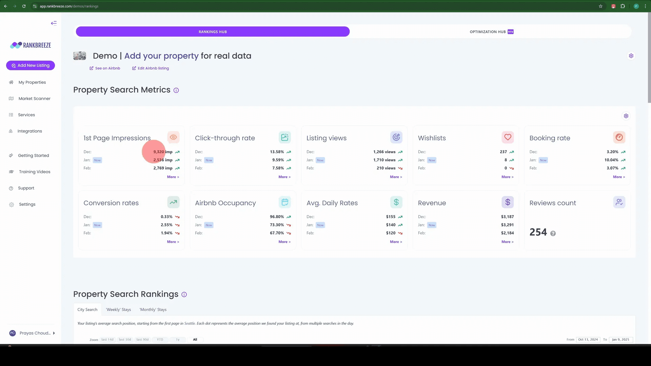
Task: Open browser extensions puzzle icon
Action: (623, 6)
